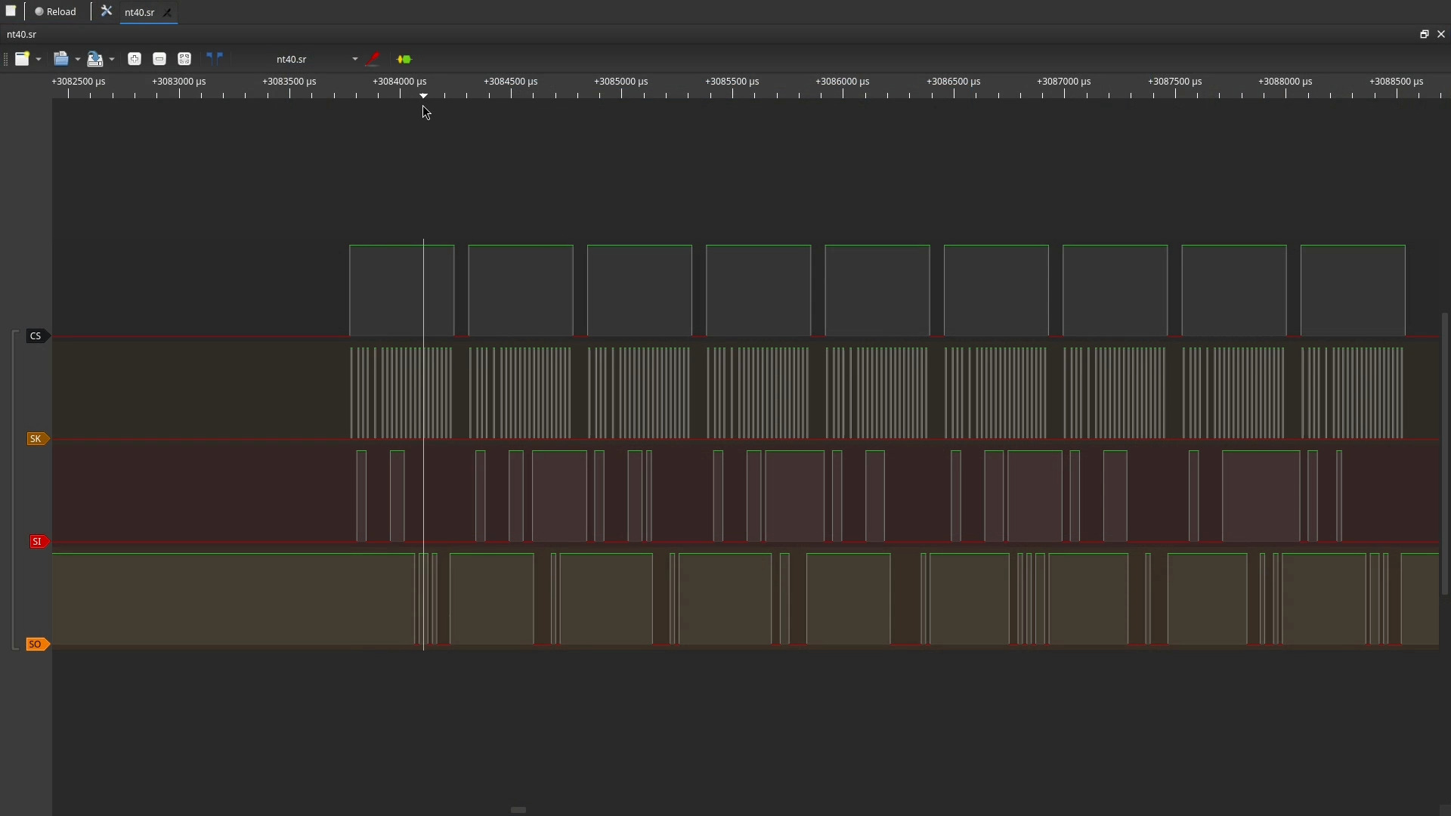The height and width of the screenshot is (816, 1451).
Task: Expand the new session dropdown arrow
Action: coord(39,59)
